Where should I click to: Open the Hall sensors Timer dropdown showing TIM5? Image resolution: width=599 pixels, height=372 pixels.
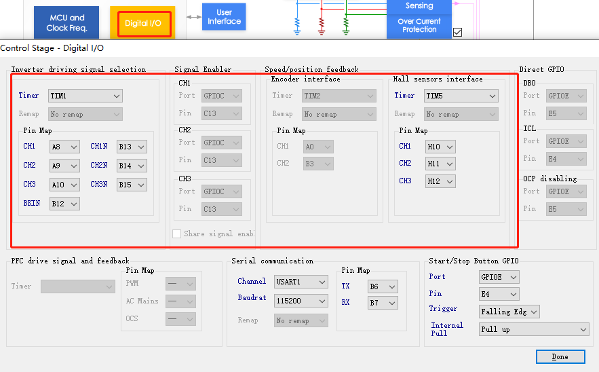pyautogui.click(x=461, y=96)
